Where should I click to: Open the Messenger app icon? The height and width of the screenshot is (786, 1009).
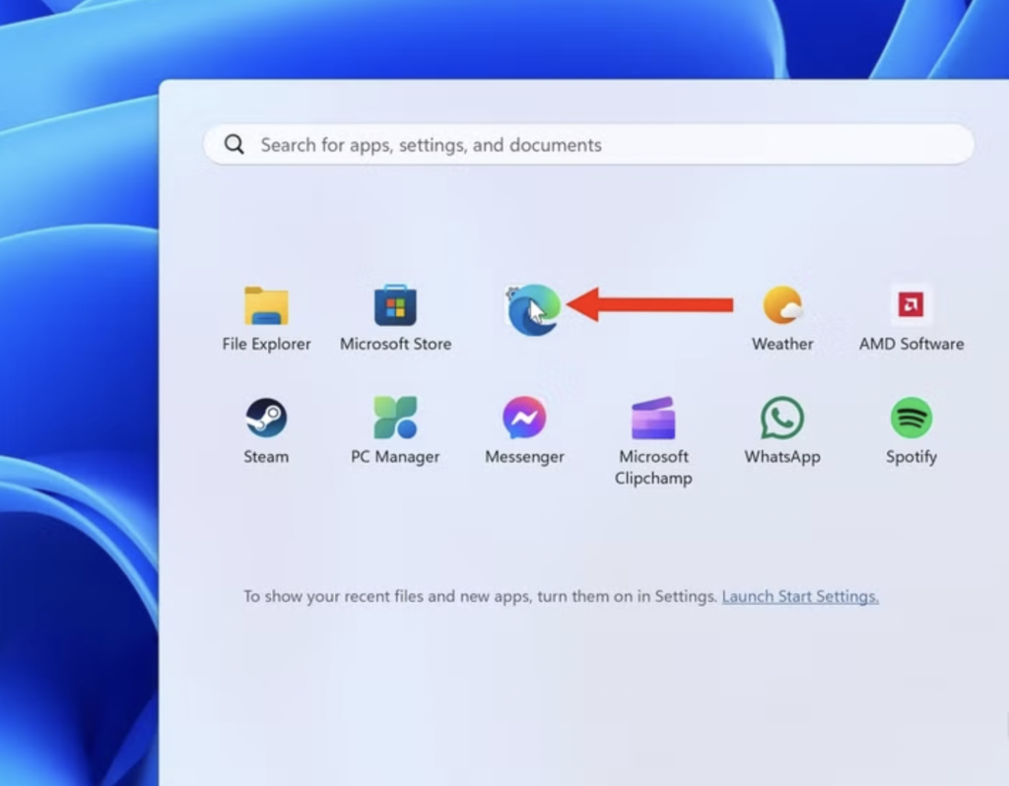pyautogui.click(x=524, y=419)
